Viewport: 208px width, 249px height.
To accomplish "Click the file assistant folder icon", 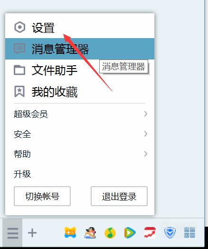I will 19,70.
